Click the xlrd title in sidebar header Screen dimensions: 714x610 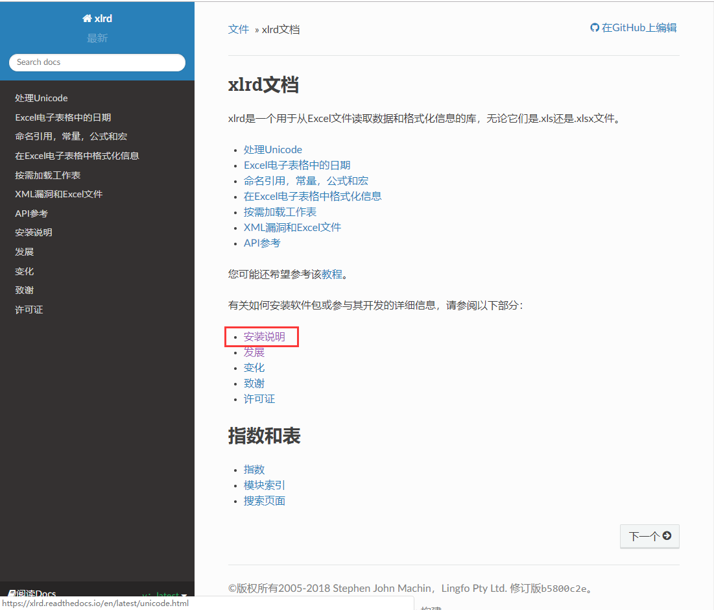[x=103, y=19]
